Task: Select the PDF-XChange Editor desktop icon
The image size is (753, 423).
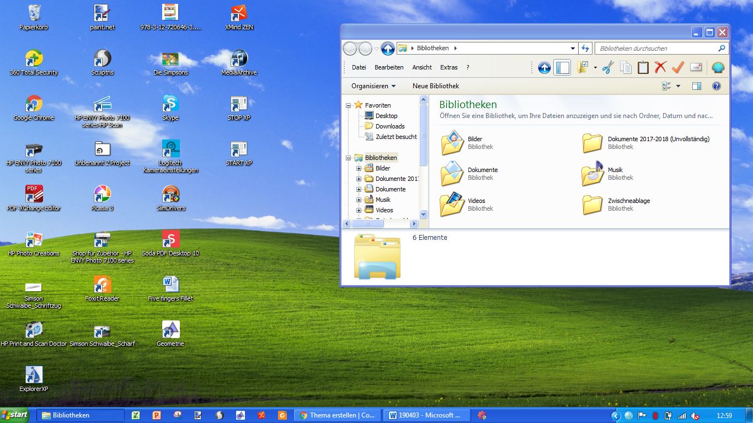Action: [34, 198]
